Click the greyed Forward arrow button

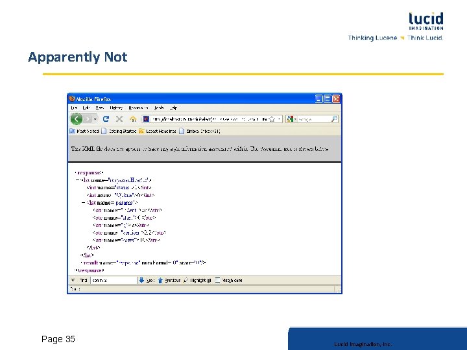pos(88,119)
